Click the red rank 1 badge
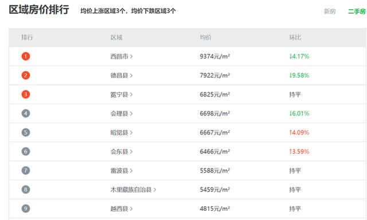The height and width of the screenshot is (220, 367). 26,56
